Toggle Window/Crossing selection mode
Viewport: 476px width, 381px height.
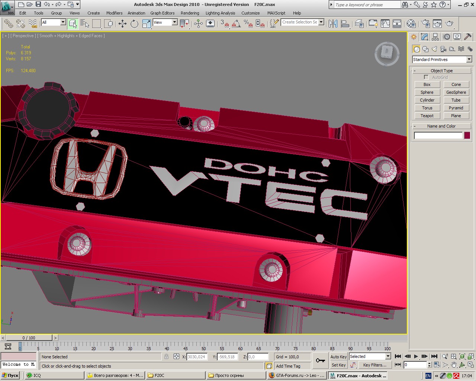click(109, 24)
